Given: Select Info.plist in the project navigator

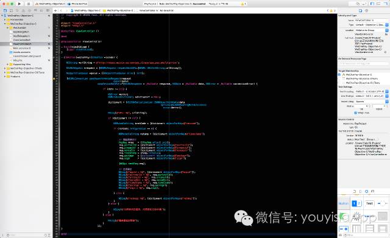Looking at the screenshot, I should pyautogui.click(x=18, y=60).
